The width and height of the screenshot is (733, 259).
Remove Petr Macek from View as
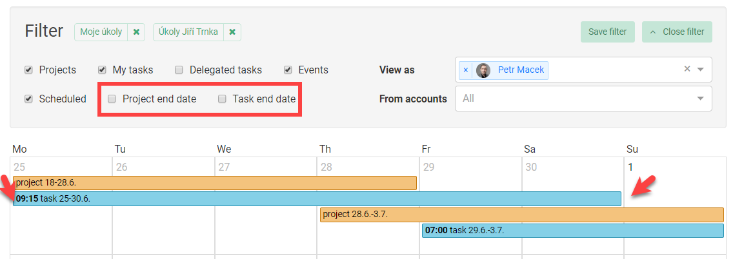click(465, 70)
